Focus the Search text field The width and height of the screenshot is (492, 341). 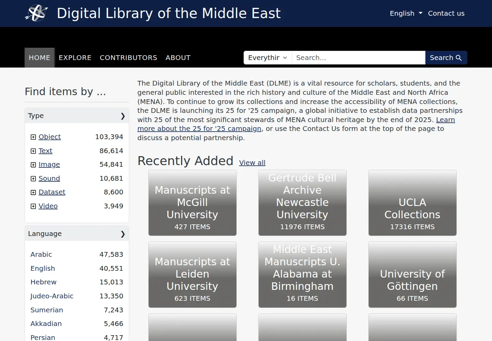[358, 58]
